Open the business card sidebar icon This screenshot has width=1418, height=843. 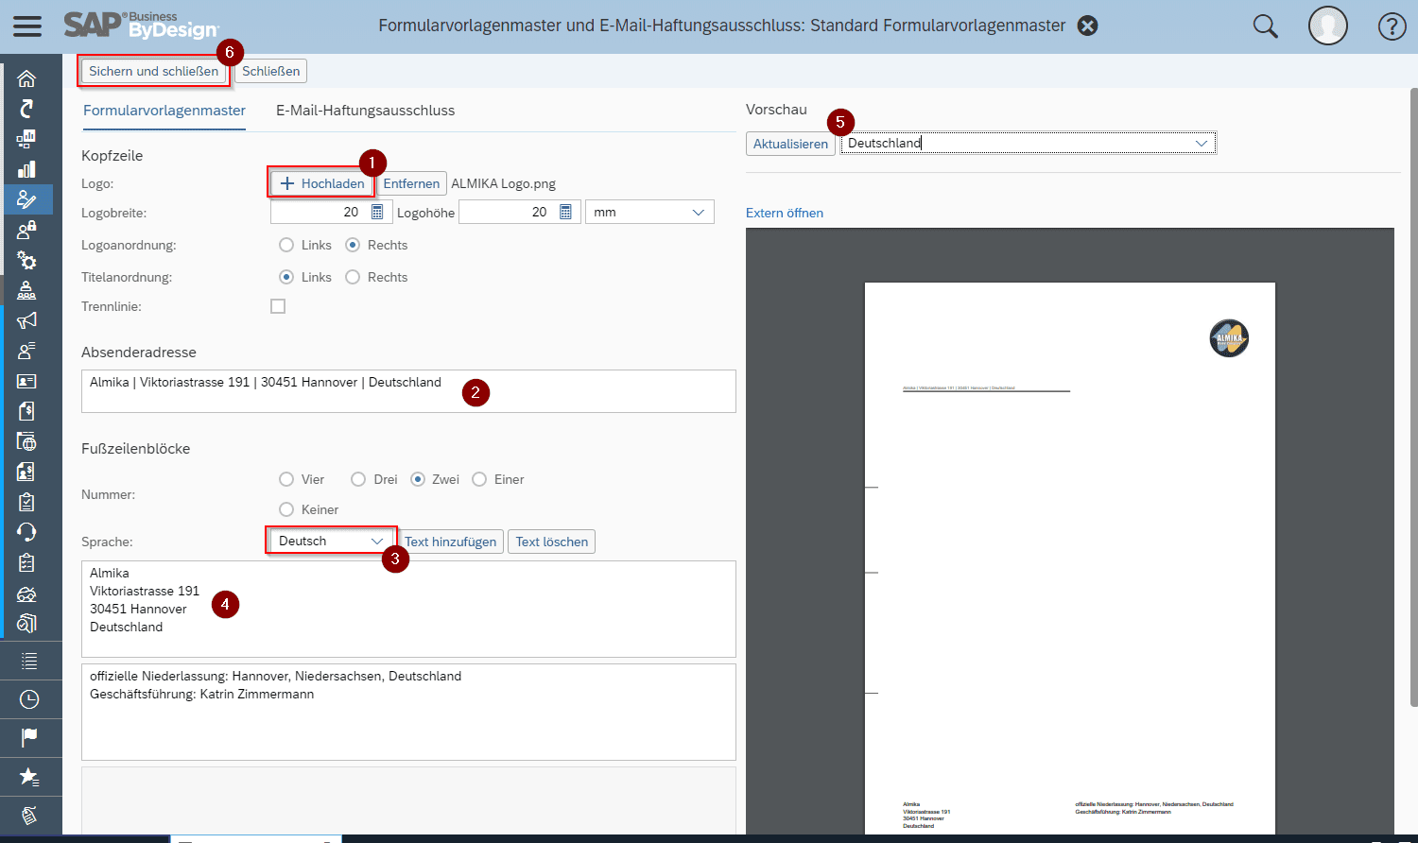click(x=27, y=381)
